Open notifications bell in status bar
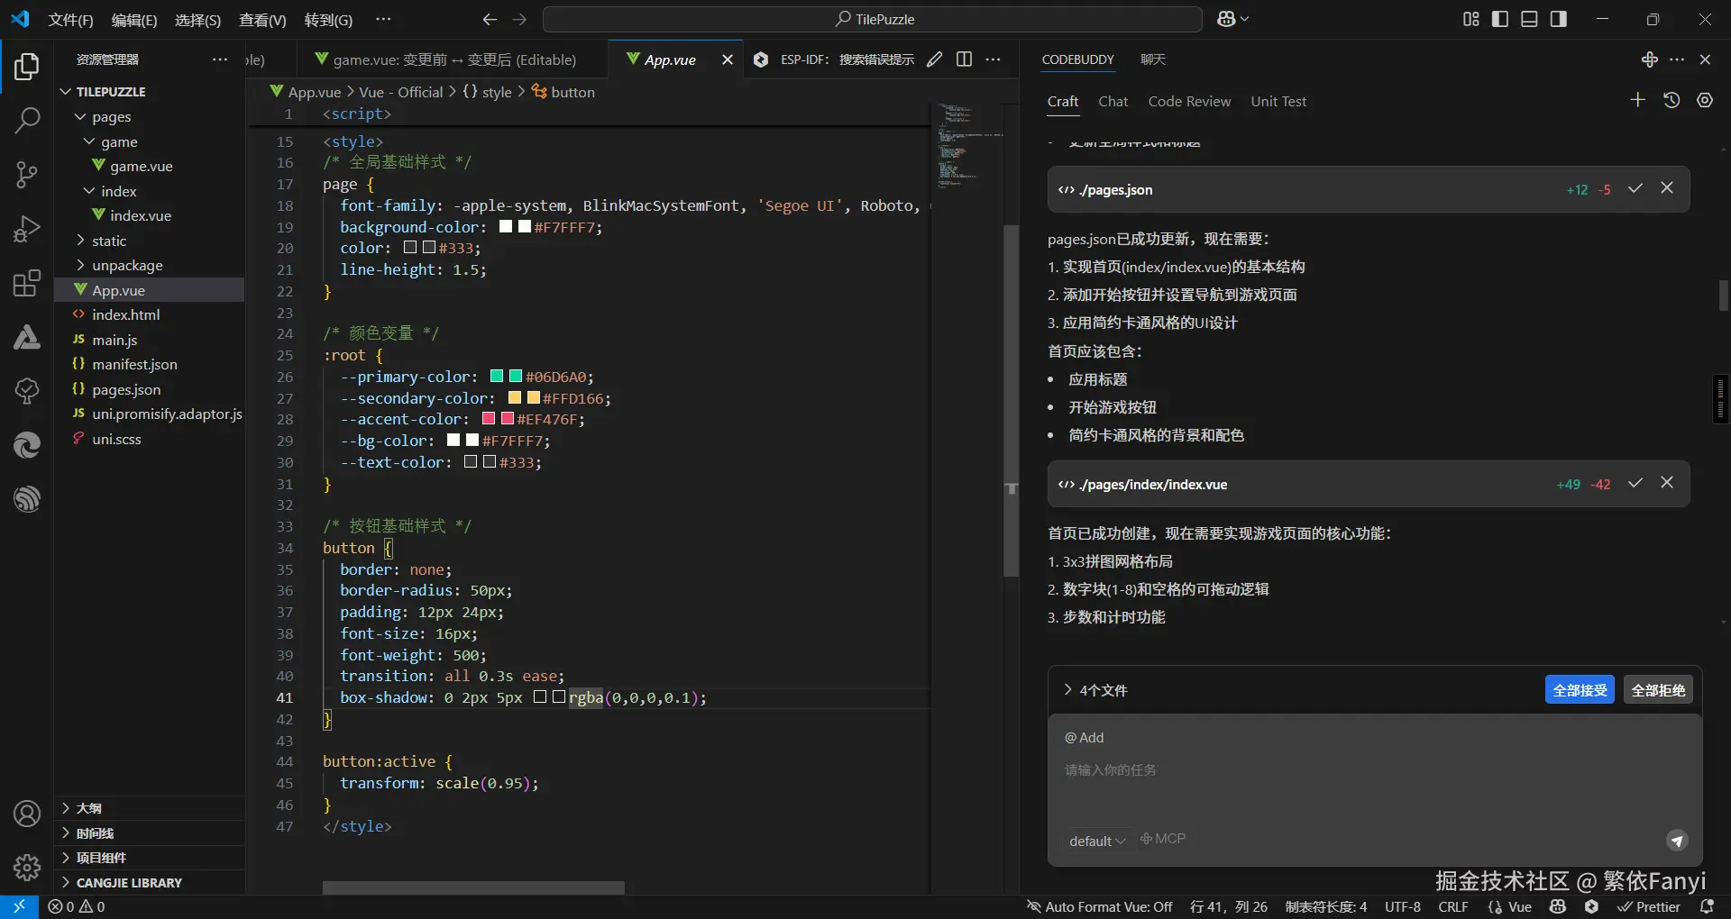Viewport: 1731px width, 919px height. (1707, 906)
